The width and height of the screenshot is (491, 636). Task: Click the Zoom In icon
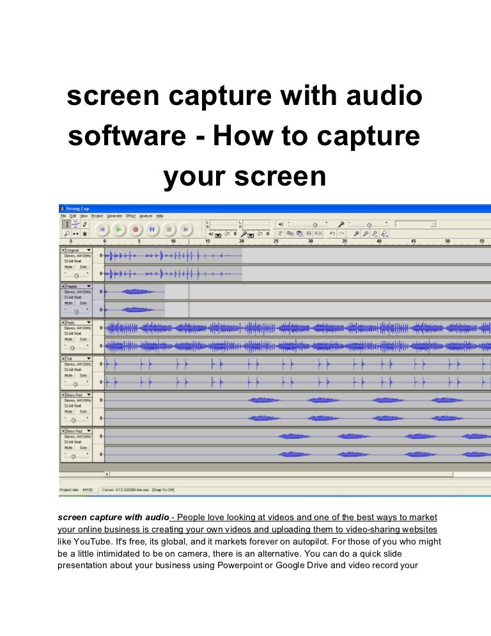tap(356, 234)
